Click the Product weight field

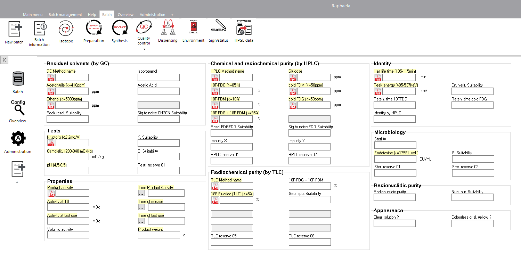(159, 235)
